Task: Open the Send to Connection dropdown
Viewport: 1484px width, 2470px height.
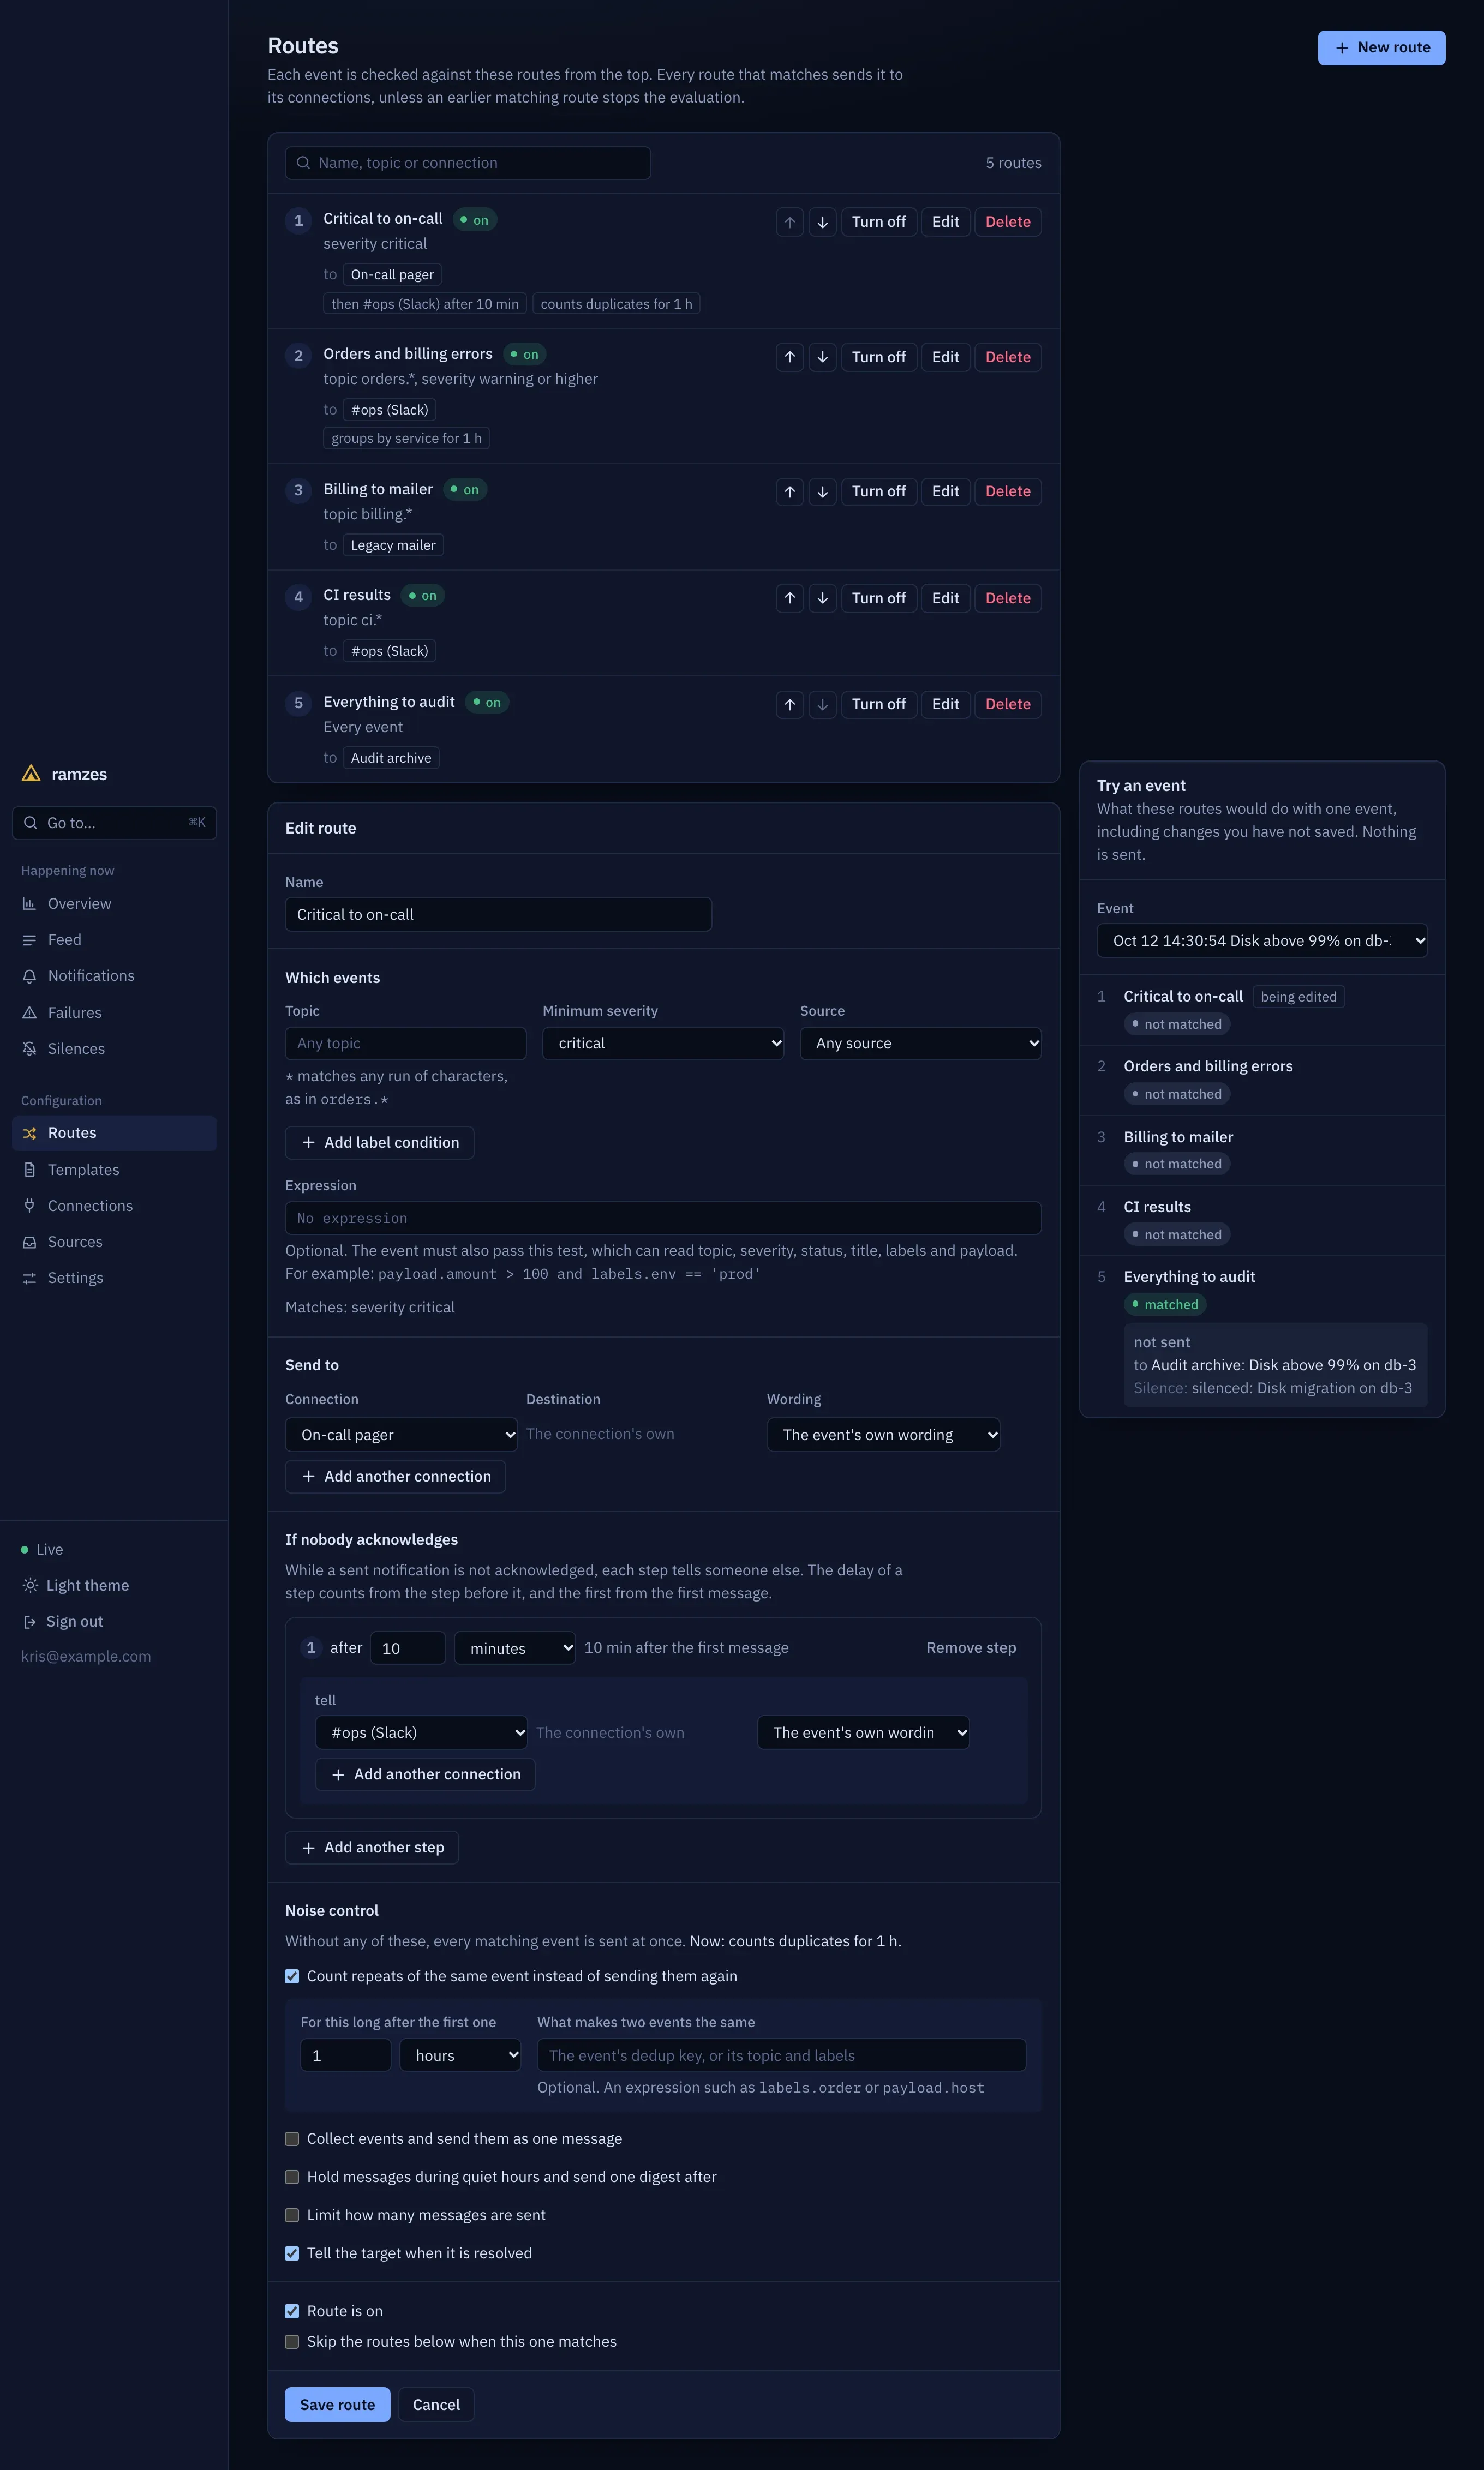Action: click(401, 1435)
